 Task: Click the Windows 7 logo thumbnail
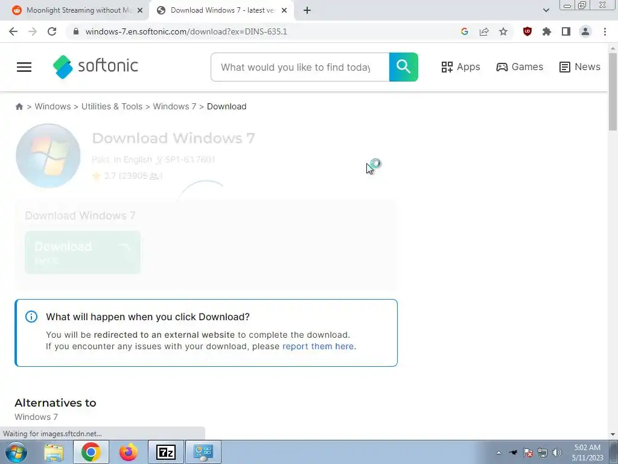click(48, 156)
